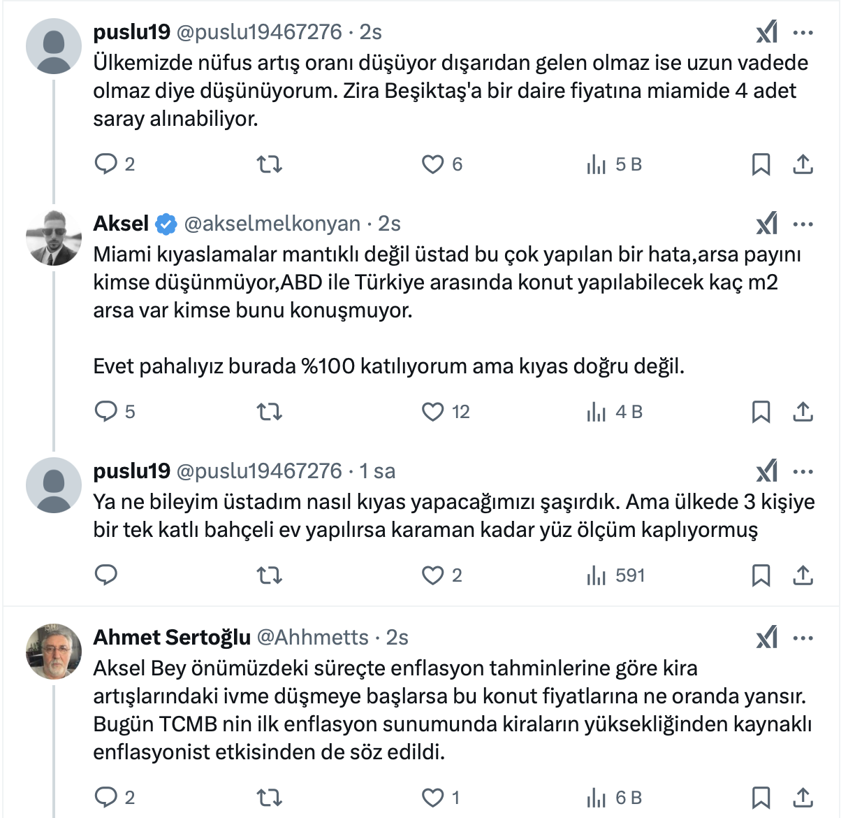Click Aksel's profile avatar photo
848x818 pixels.
(54, 238)
